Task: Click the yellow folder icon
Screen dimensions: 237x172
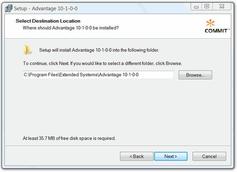Action: point(27,50)
